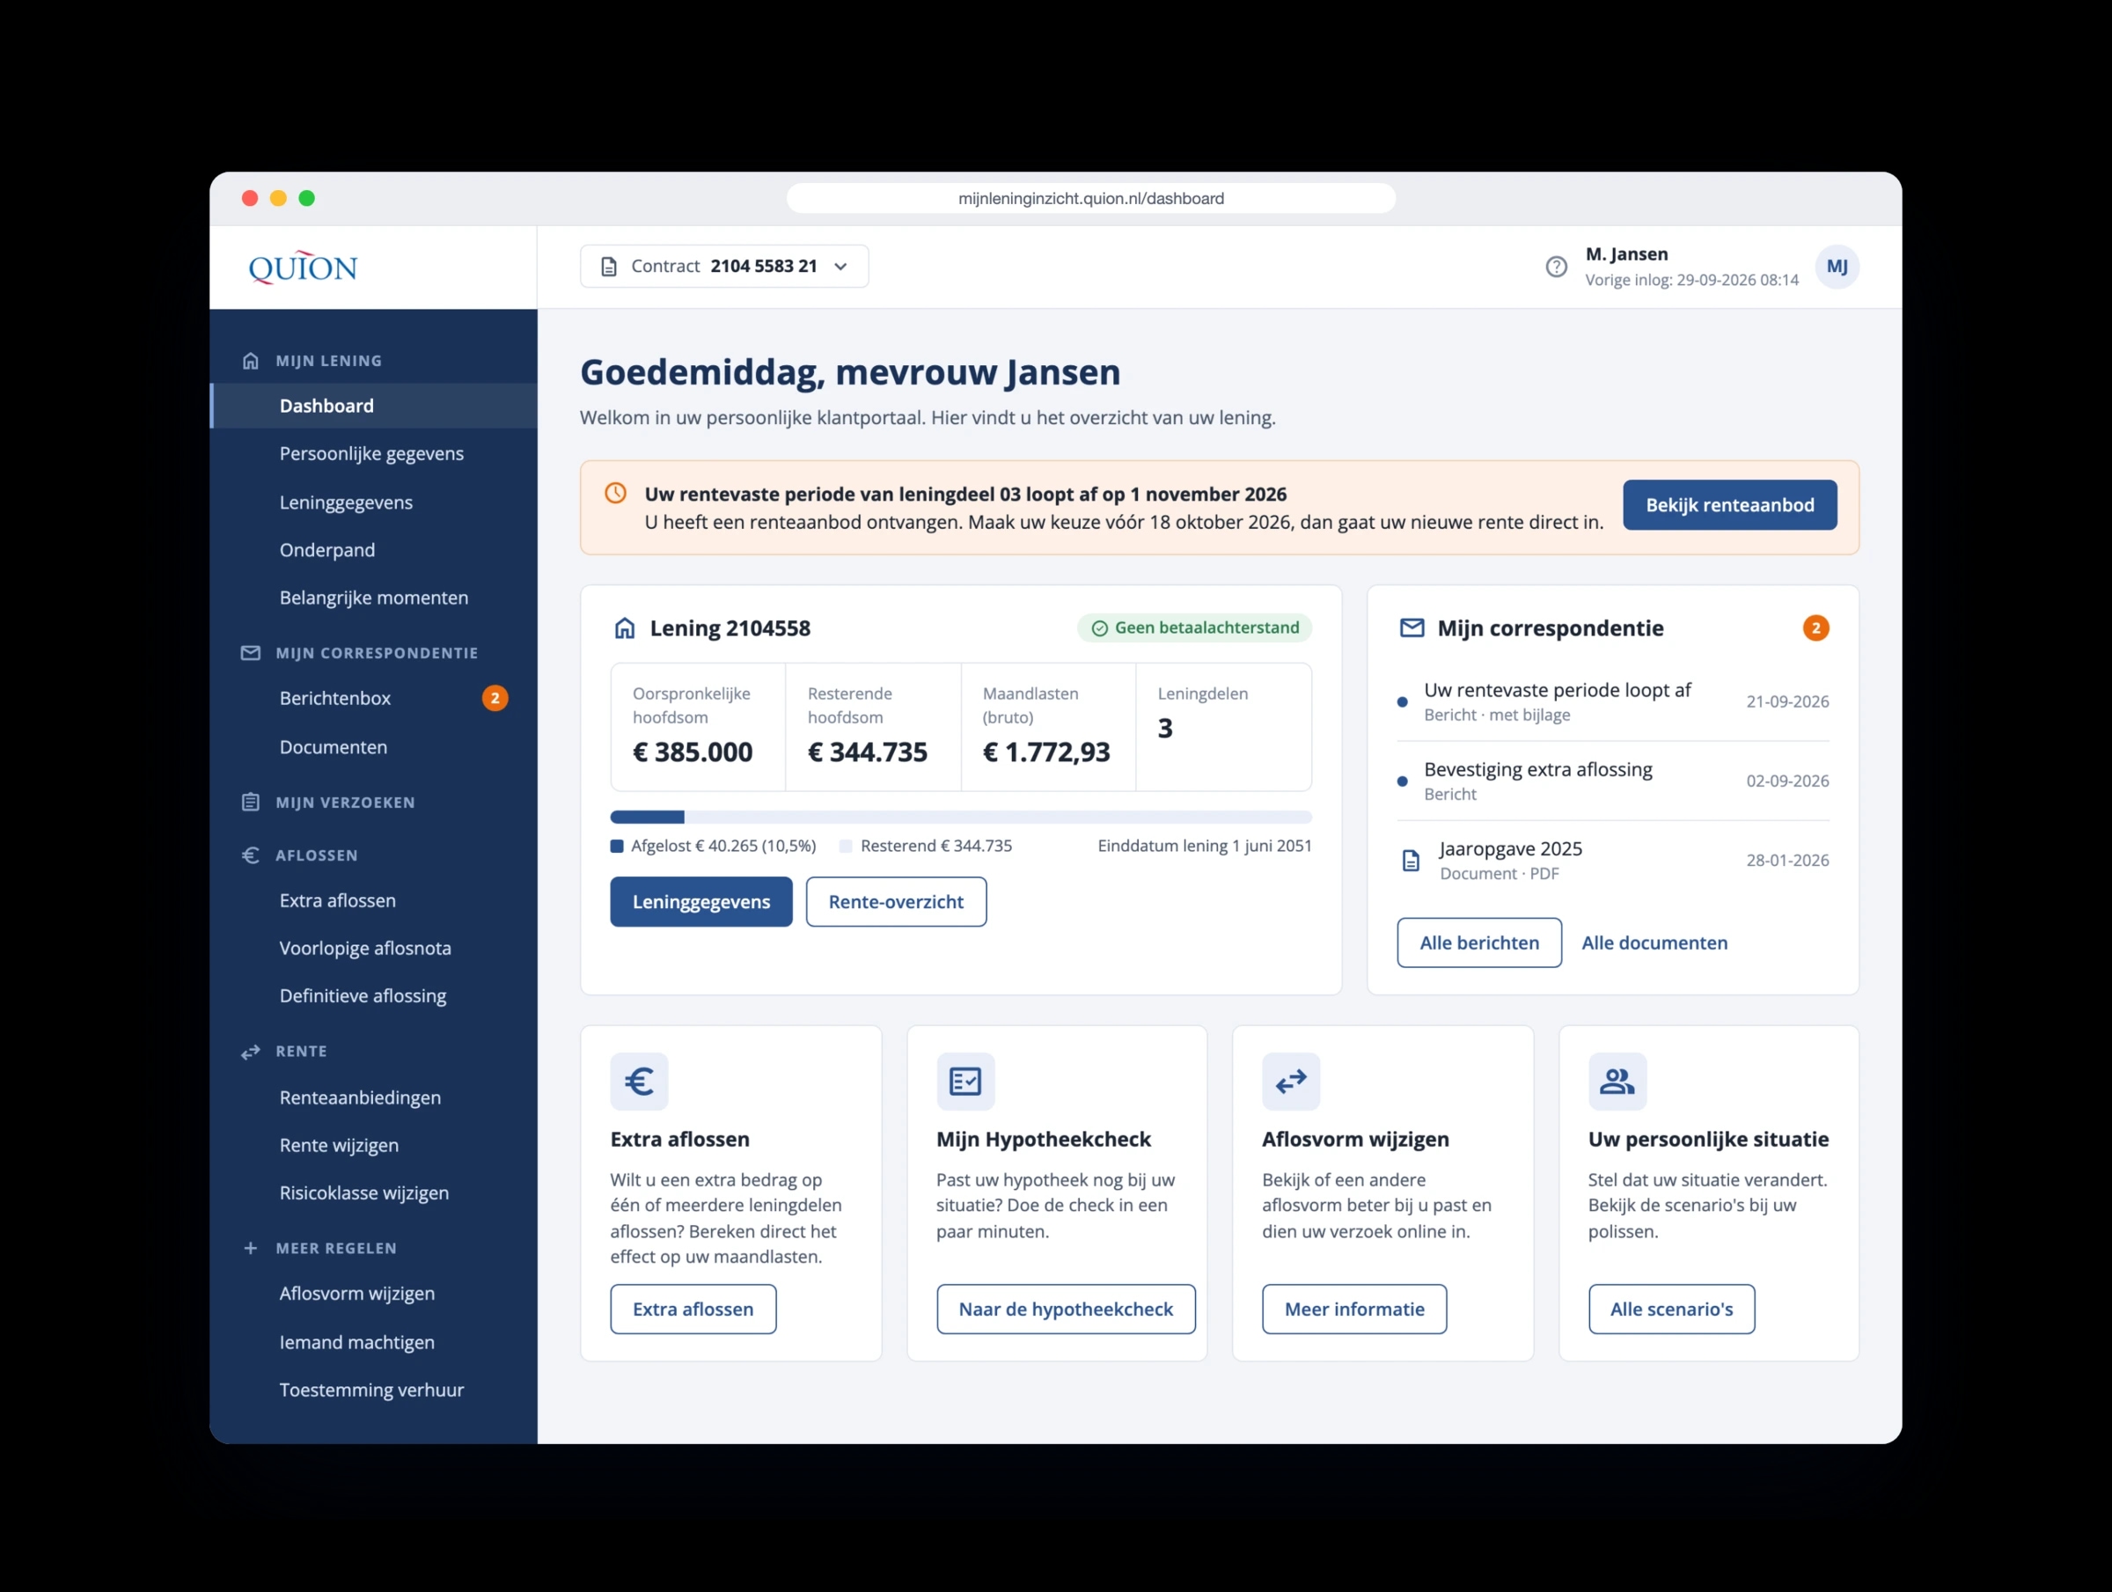Click the swap arrows icon on Aflosvorm wijzigen card
Viewport: 2112px width, 1592px height.
(x=1291, y=1081)
